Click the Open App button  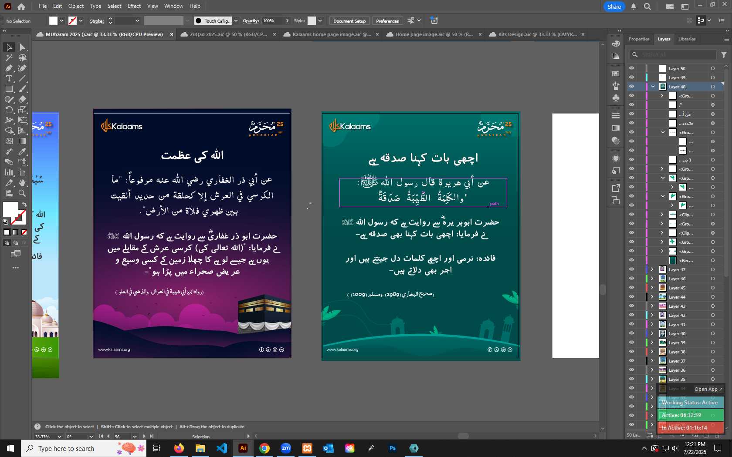708,389
